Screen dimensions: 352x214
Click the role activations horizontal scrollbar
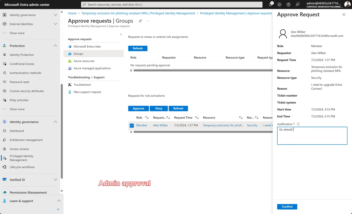click(202, 132)
